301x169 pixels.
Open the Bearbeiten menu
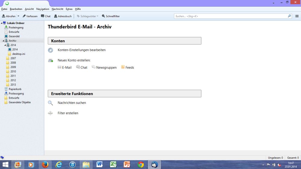[x=16, y=9]
